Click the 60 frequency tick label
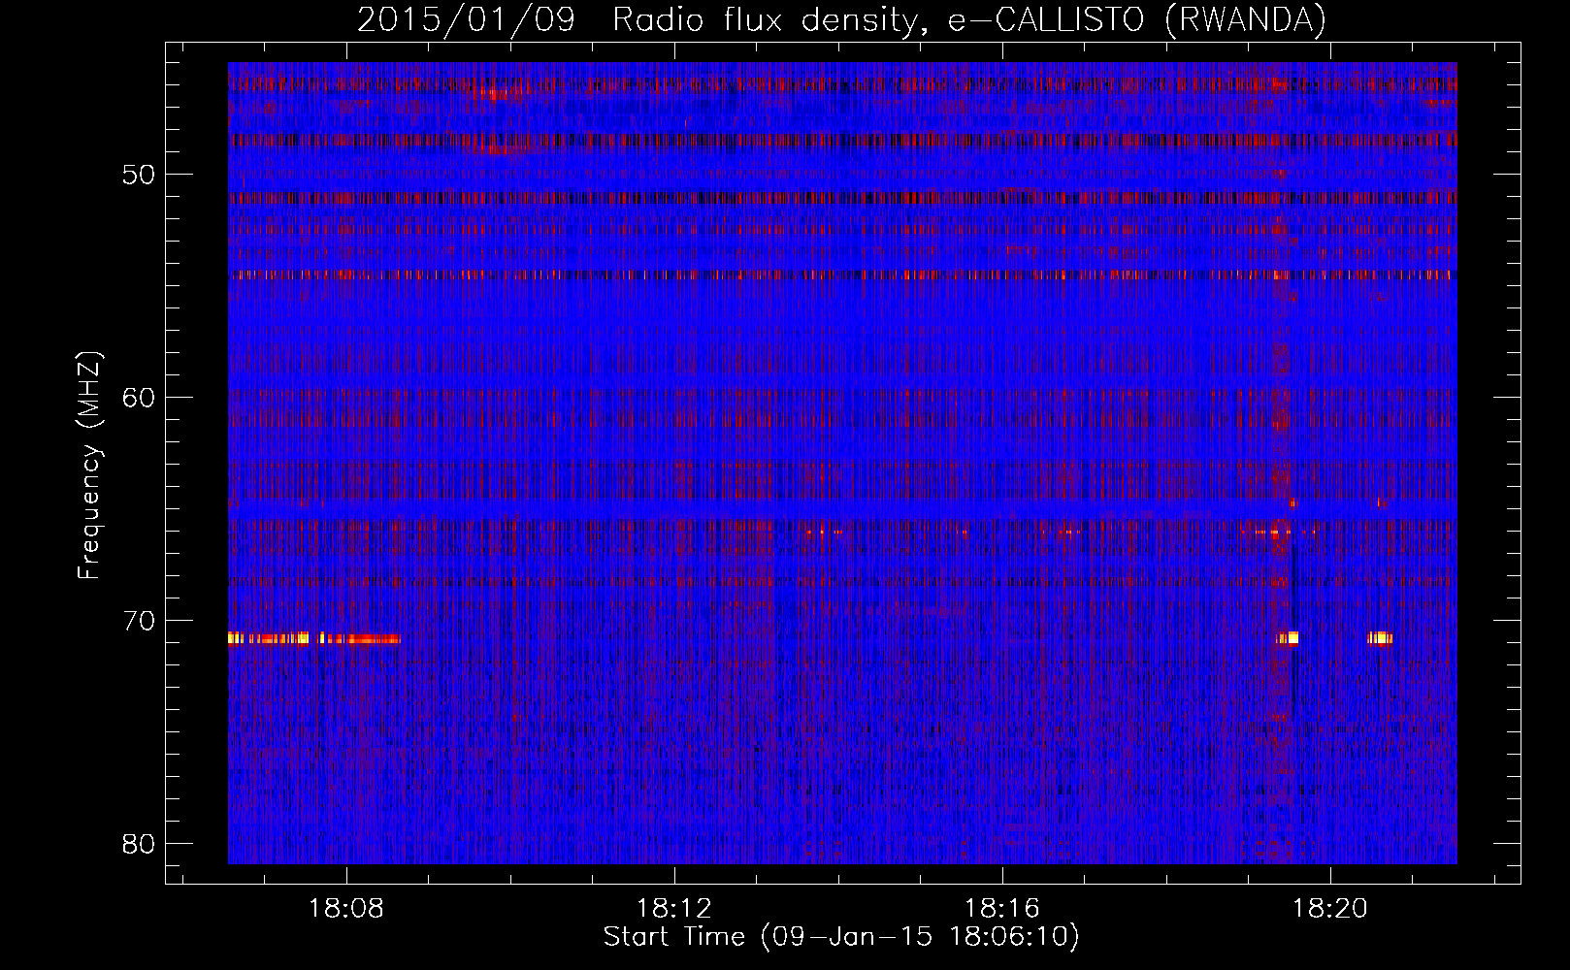The width and height of the screenshot is (1570, 970). pyautogui.click(x=139, y=398)
